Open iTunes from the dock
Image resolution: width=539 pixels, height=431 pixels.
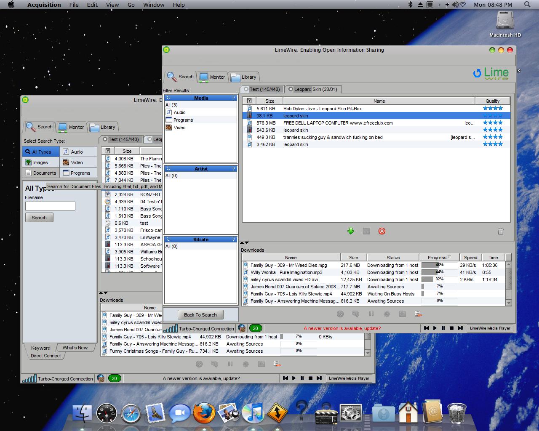coord(253,413)
